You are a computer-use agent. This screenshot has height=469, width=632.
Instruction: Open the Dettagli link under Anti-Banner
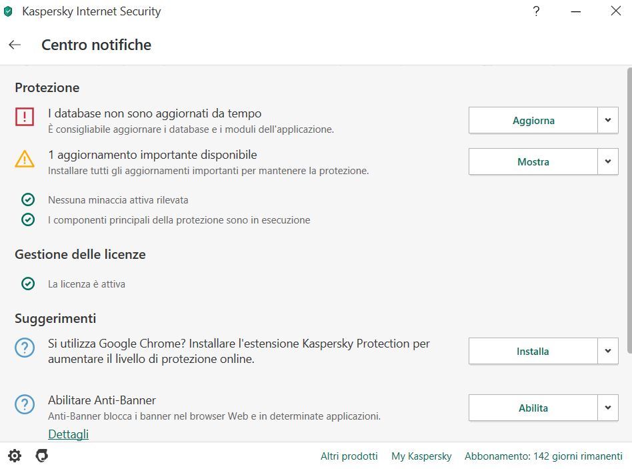pos(68,434)
